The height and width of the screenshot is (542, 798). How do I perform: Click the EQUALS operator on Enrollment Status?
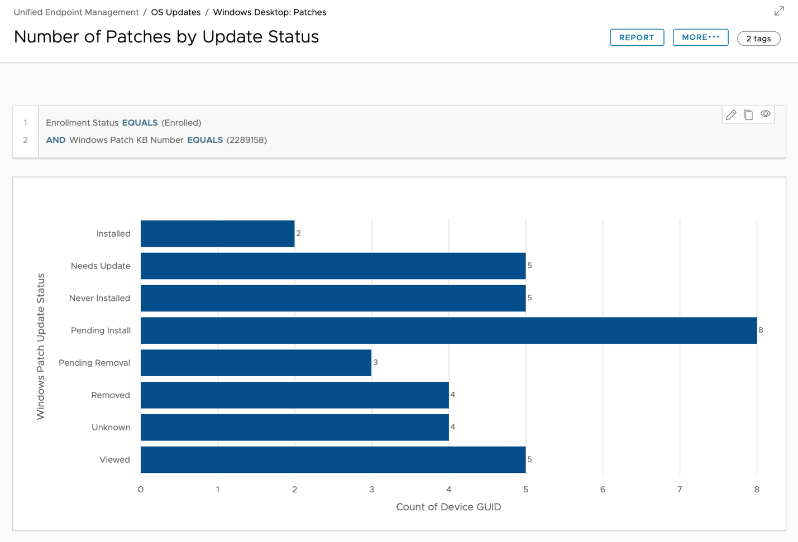point(140,123)
